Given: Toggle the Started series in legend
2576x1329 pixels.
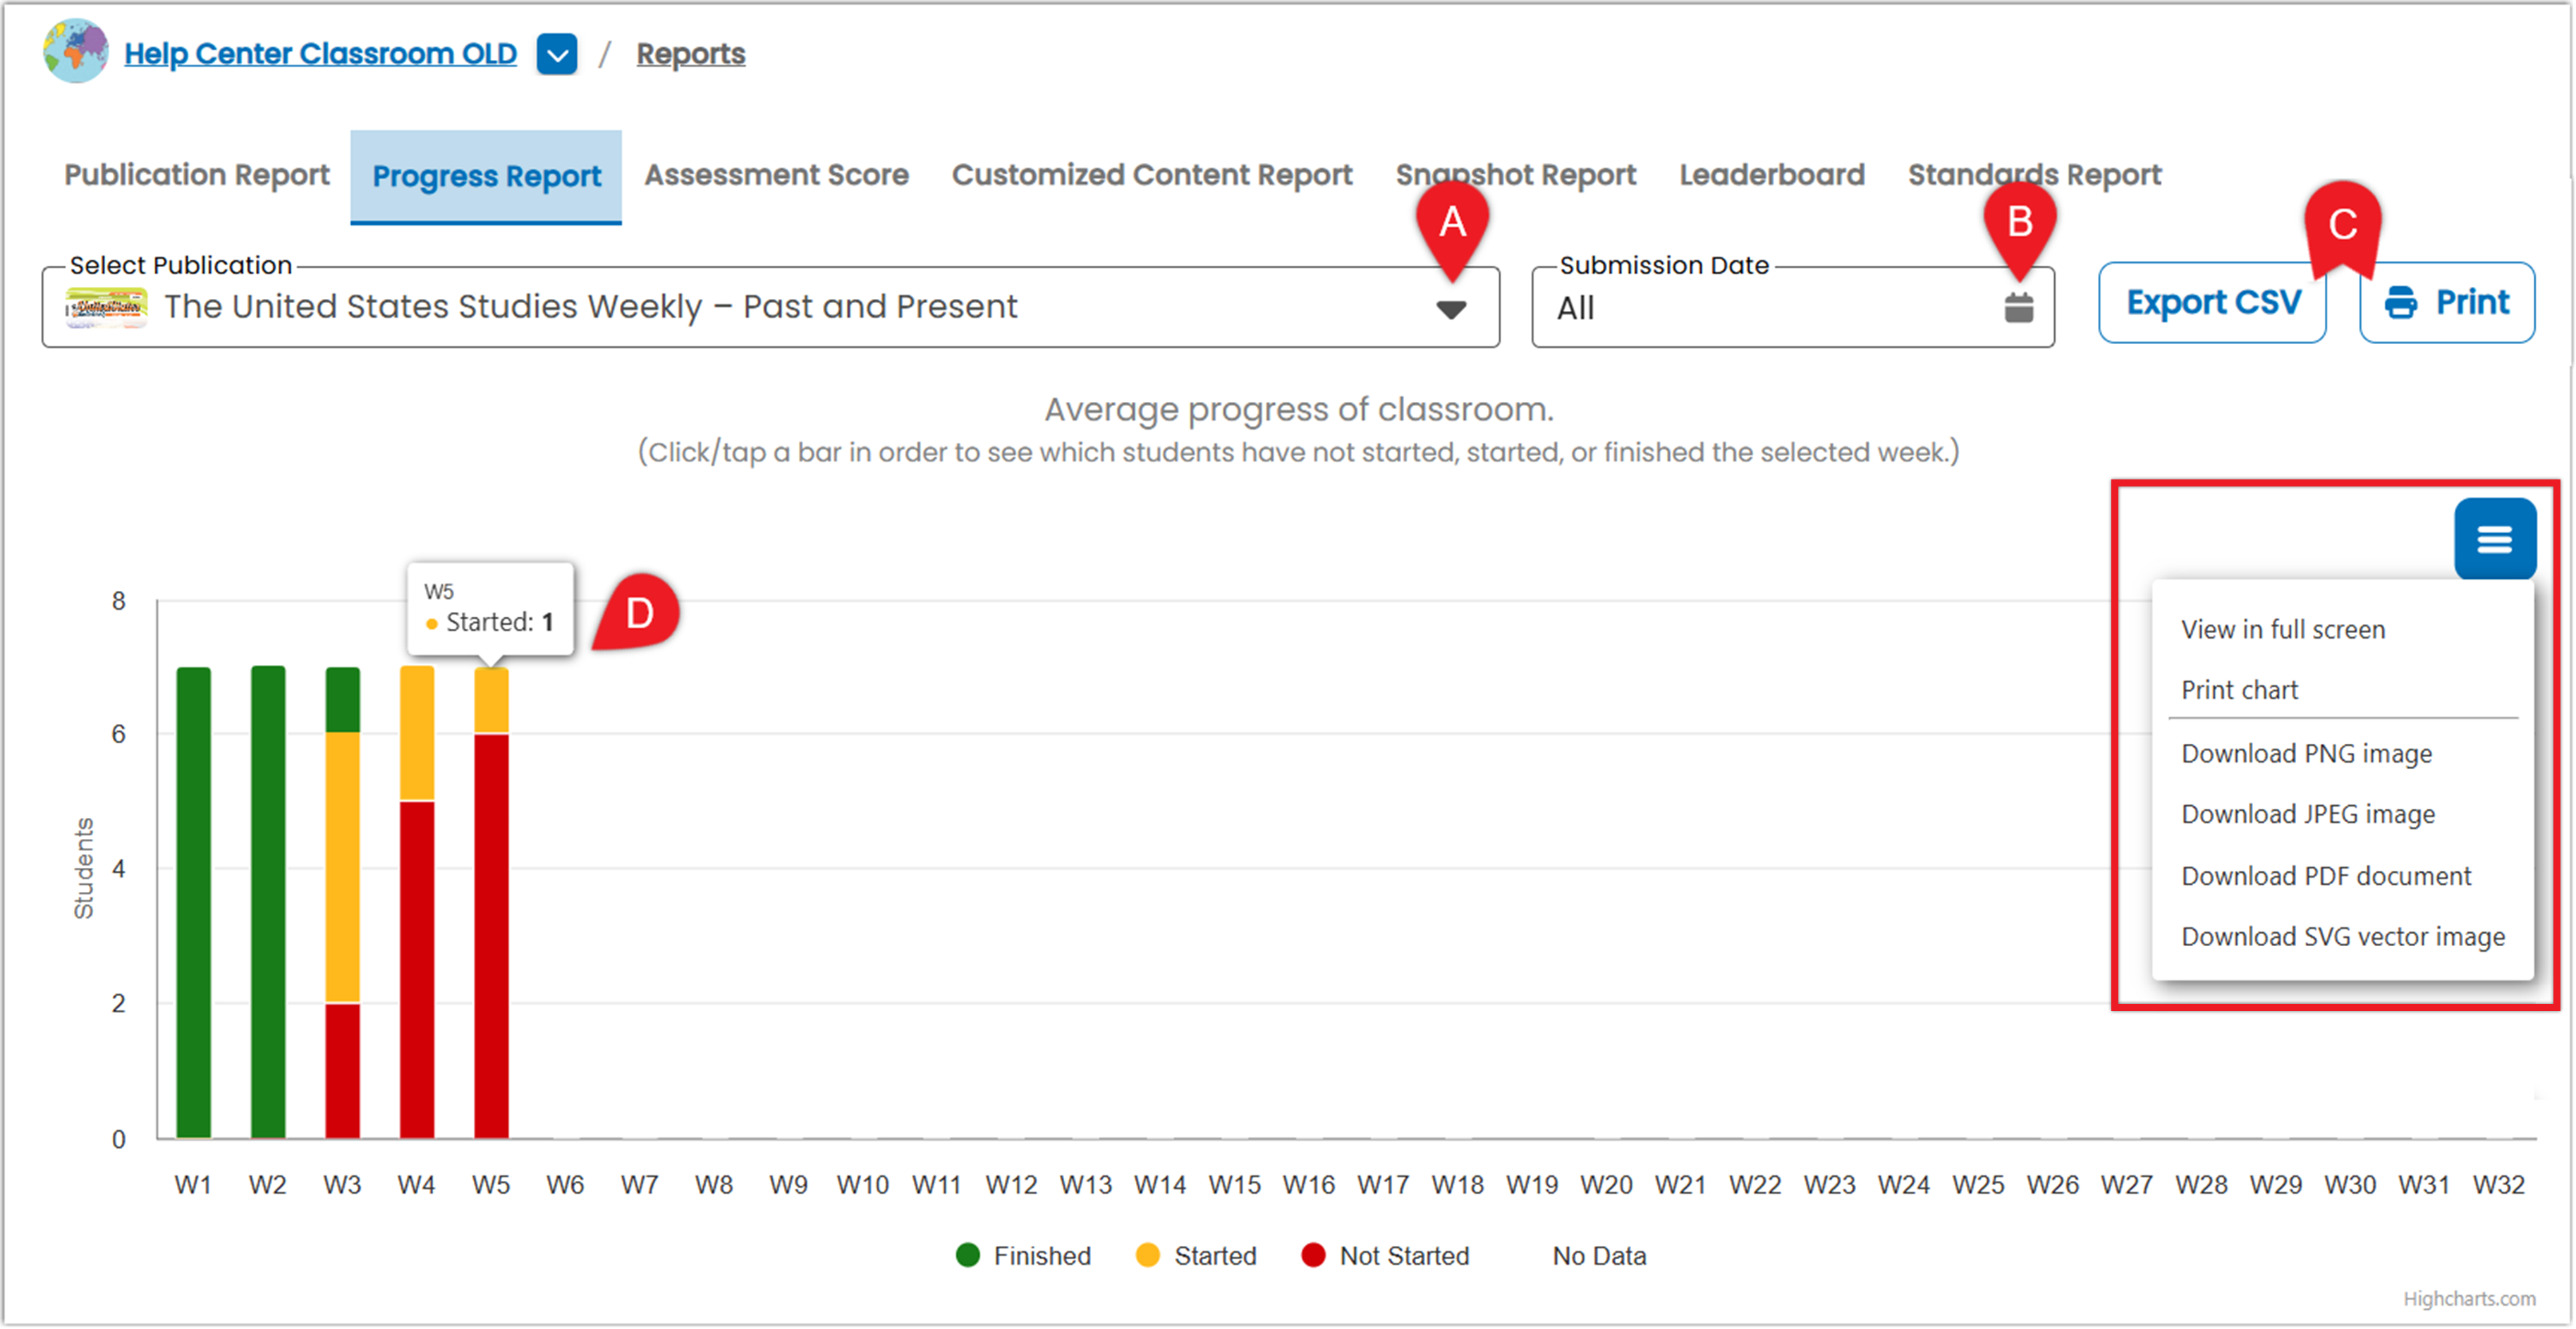Looking at the screenshot, I should pos(1196,1256).
